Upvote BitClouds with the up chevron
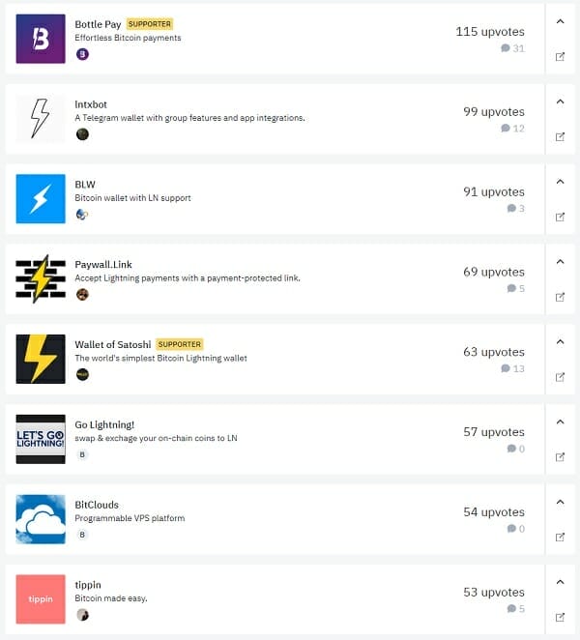Viewport: 580px width, 640px height. coord(560,501)
